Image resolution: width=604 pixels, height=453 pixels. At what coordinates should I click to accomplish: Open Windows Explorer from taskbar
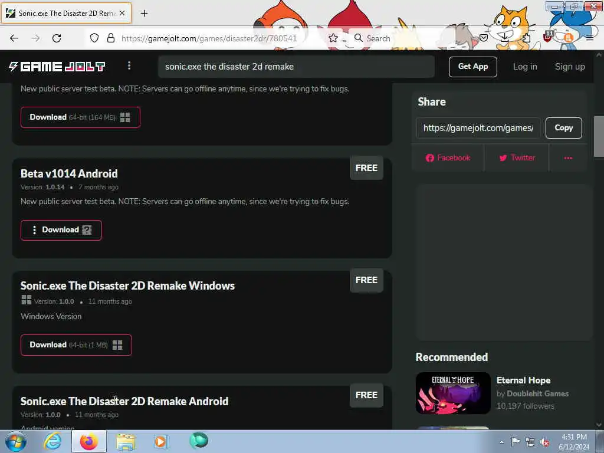pos(126,441)
